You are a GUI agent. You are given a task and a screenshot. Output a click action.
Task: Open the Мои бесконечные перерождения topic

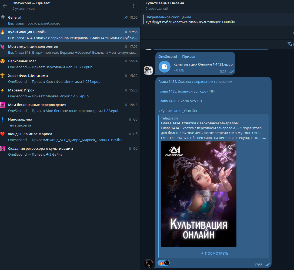pos(70,108)
